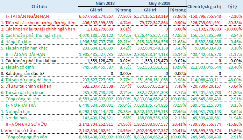This screenshot has width=243, height=140.
Task: Select value 6,298,135,414,570
Action: tap(96, 111)
